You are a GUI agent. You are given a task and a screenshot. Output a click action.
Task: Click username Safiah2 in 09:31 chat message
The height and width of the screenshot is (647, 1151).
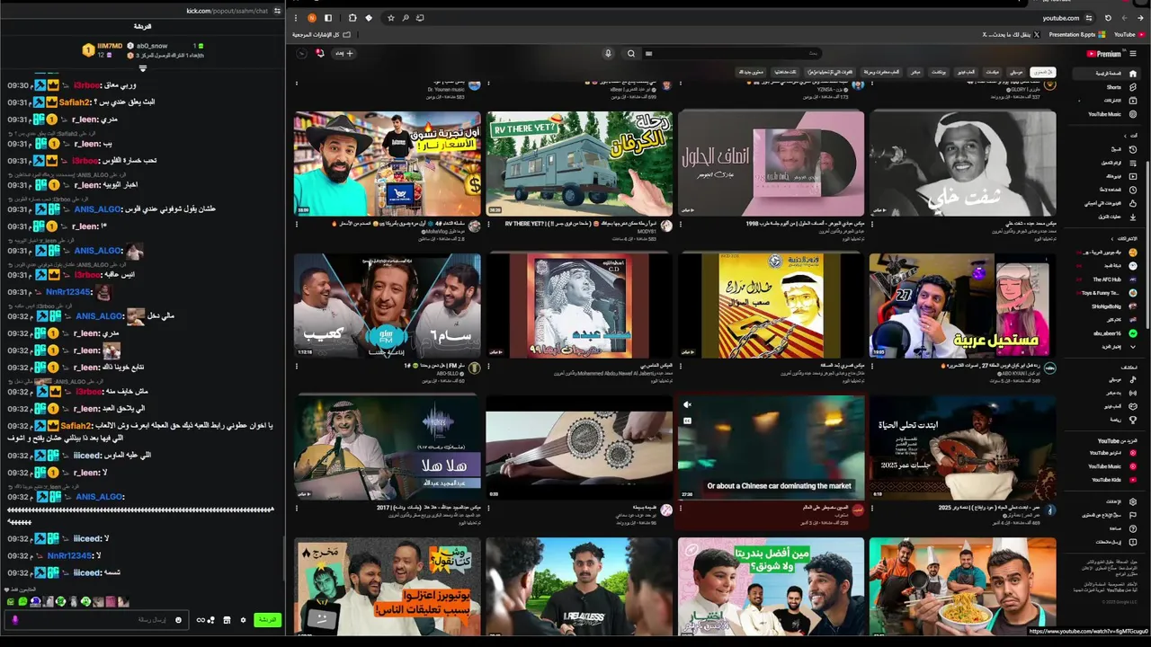(x=76, y=102)
